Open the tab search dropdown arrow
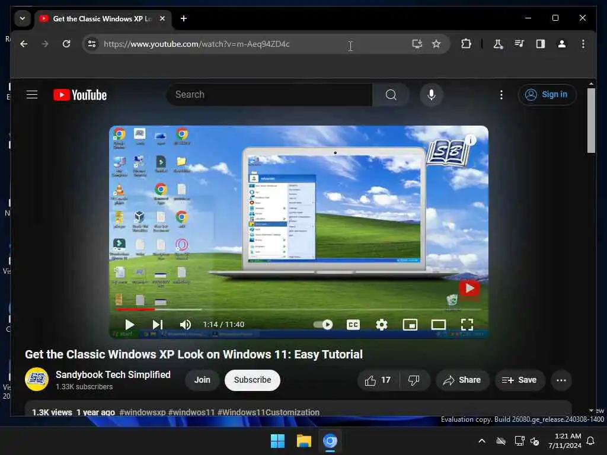This screenshot has height=455, width=607. click(x=23, y=18)
